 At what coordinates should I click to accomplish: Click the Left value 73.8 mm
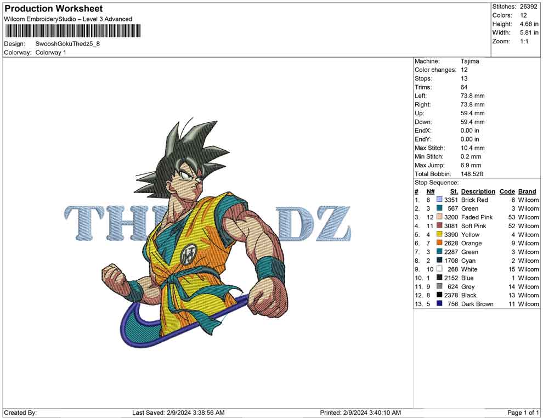(x=472, y=96)
